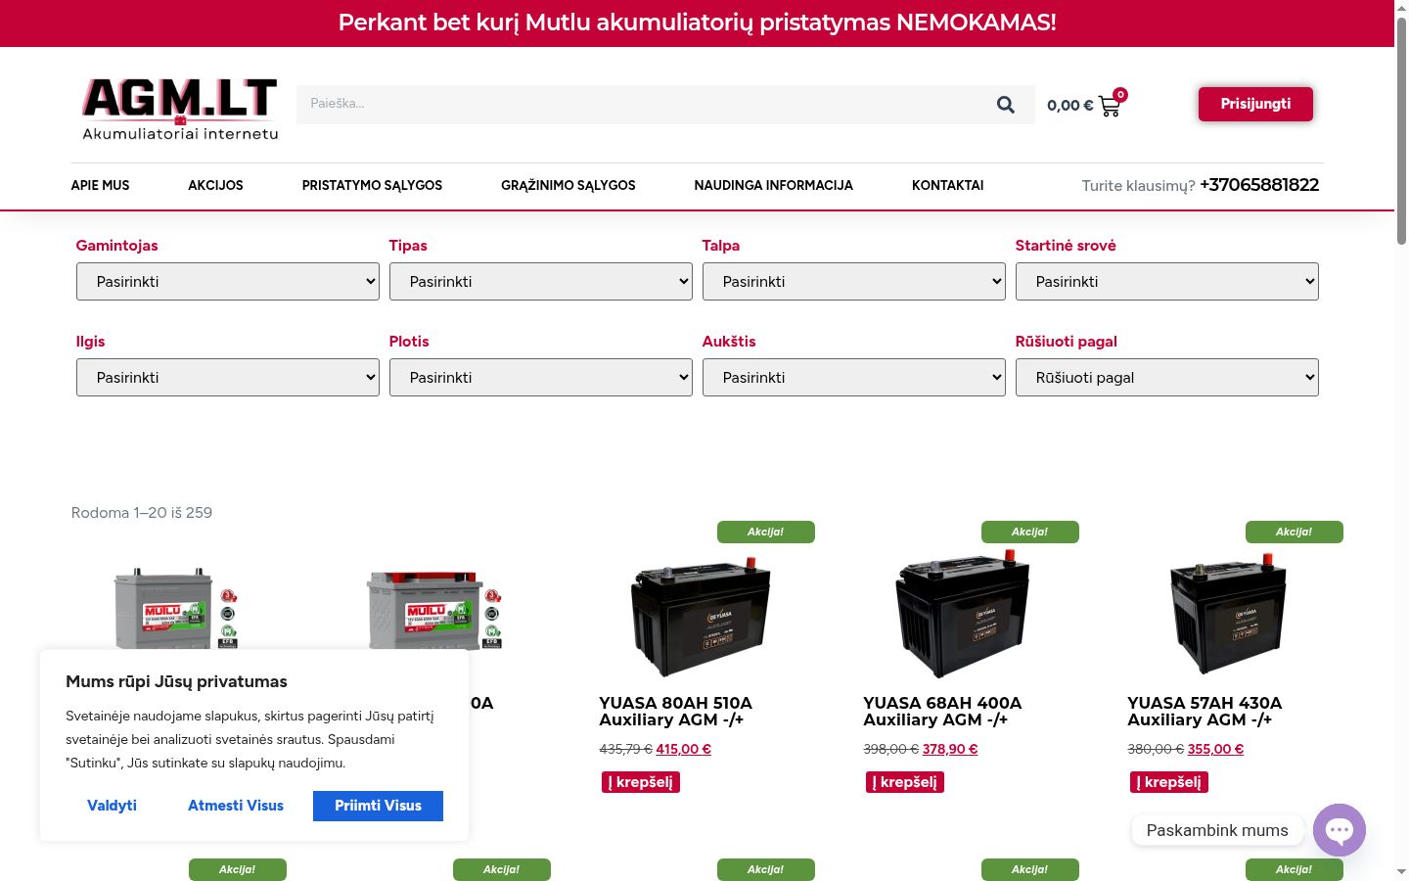Open the Plotis dropdown
The width and height of the screenshot is (1409, 881).
pyautogui.click(x=541, y=378)
